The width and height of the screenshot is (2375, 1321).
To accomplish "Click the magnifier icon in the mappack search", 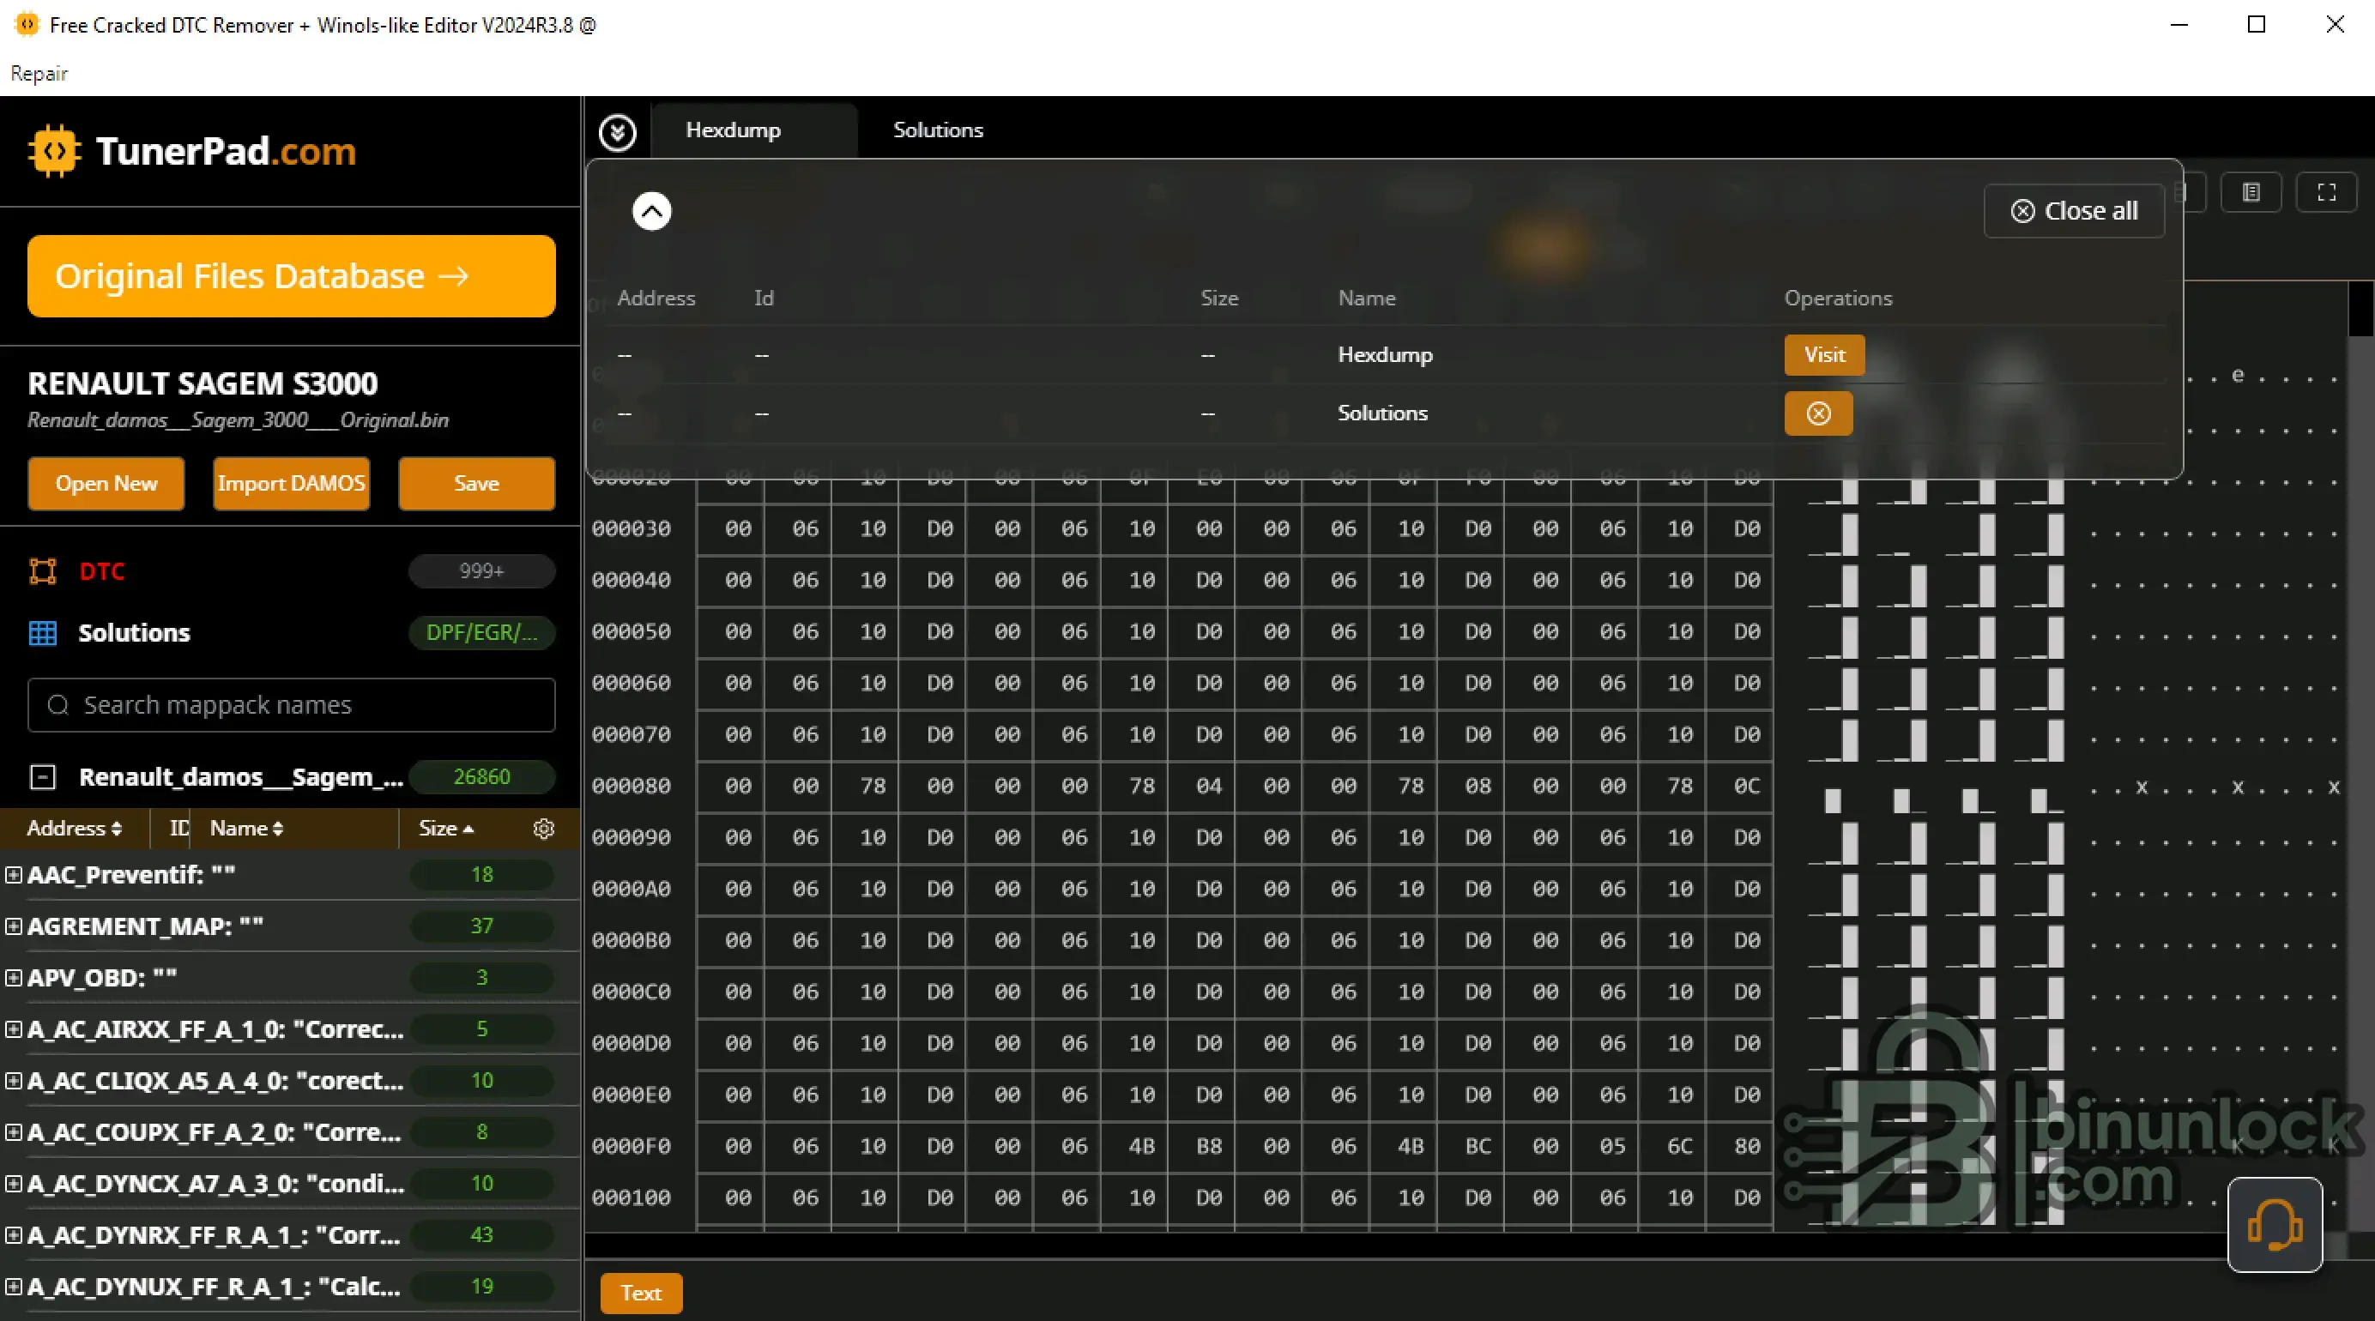I will (x=58, y=705).
